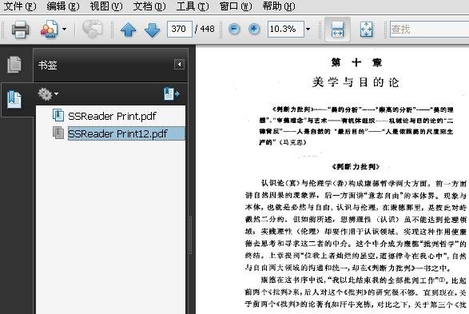Open the bookmarks options gear menu
The width and height of the screenshot is (469, 314).
point(48,94)
